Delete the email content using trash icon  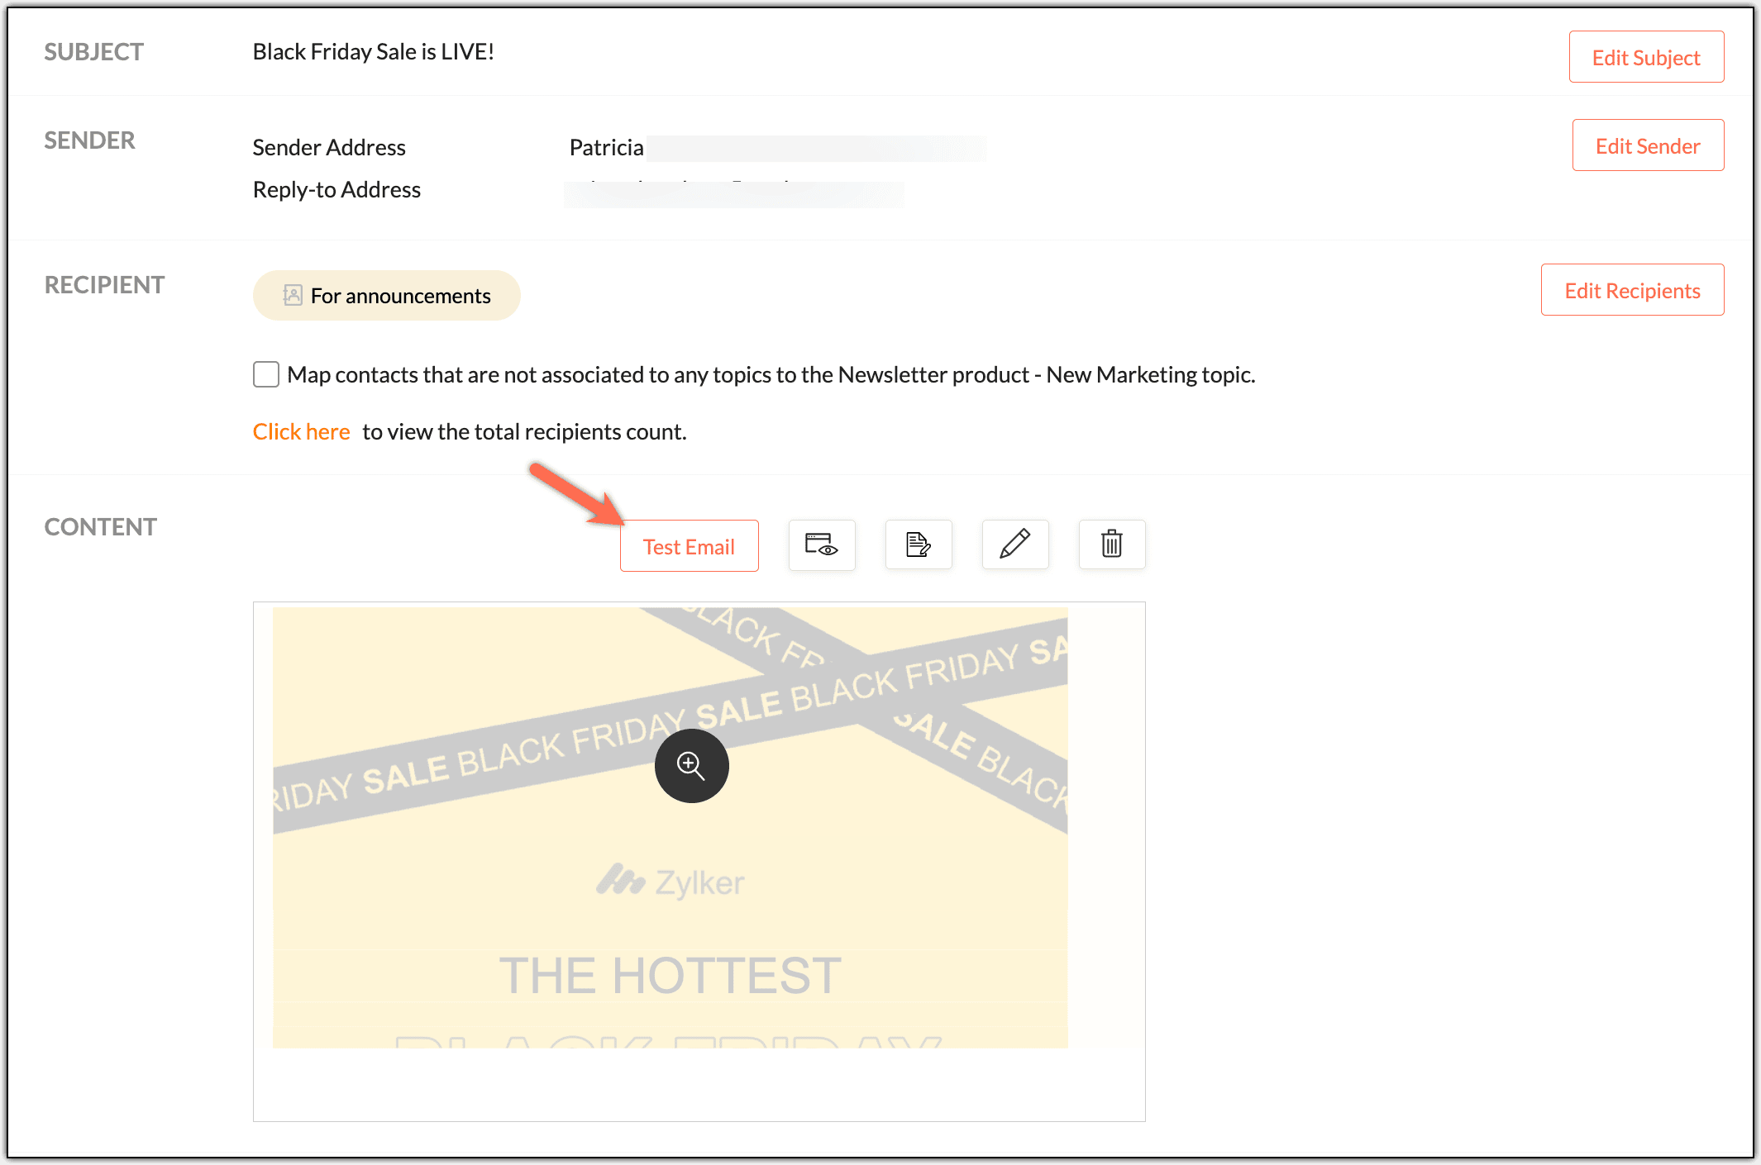click(x=1111, y=544)
